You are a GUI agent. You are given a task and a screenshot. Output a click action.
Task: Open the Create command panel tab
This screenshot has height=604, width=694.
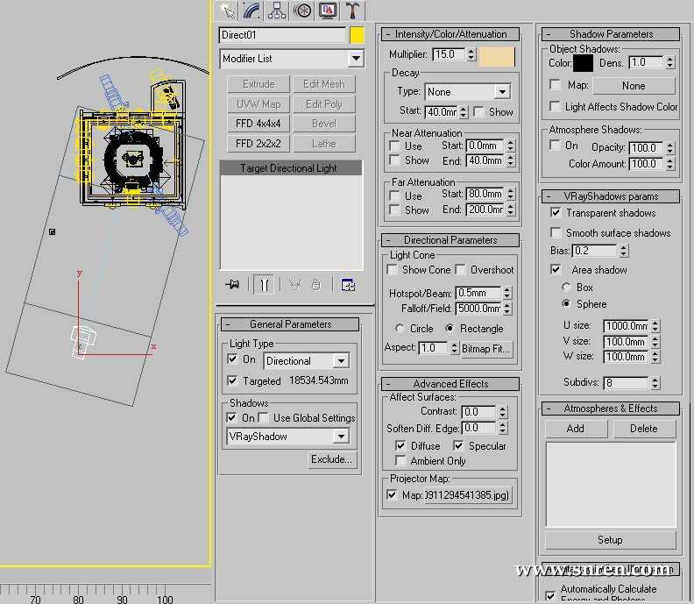227,11
